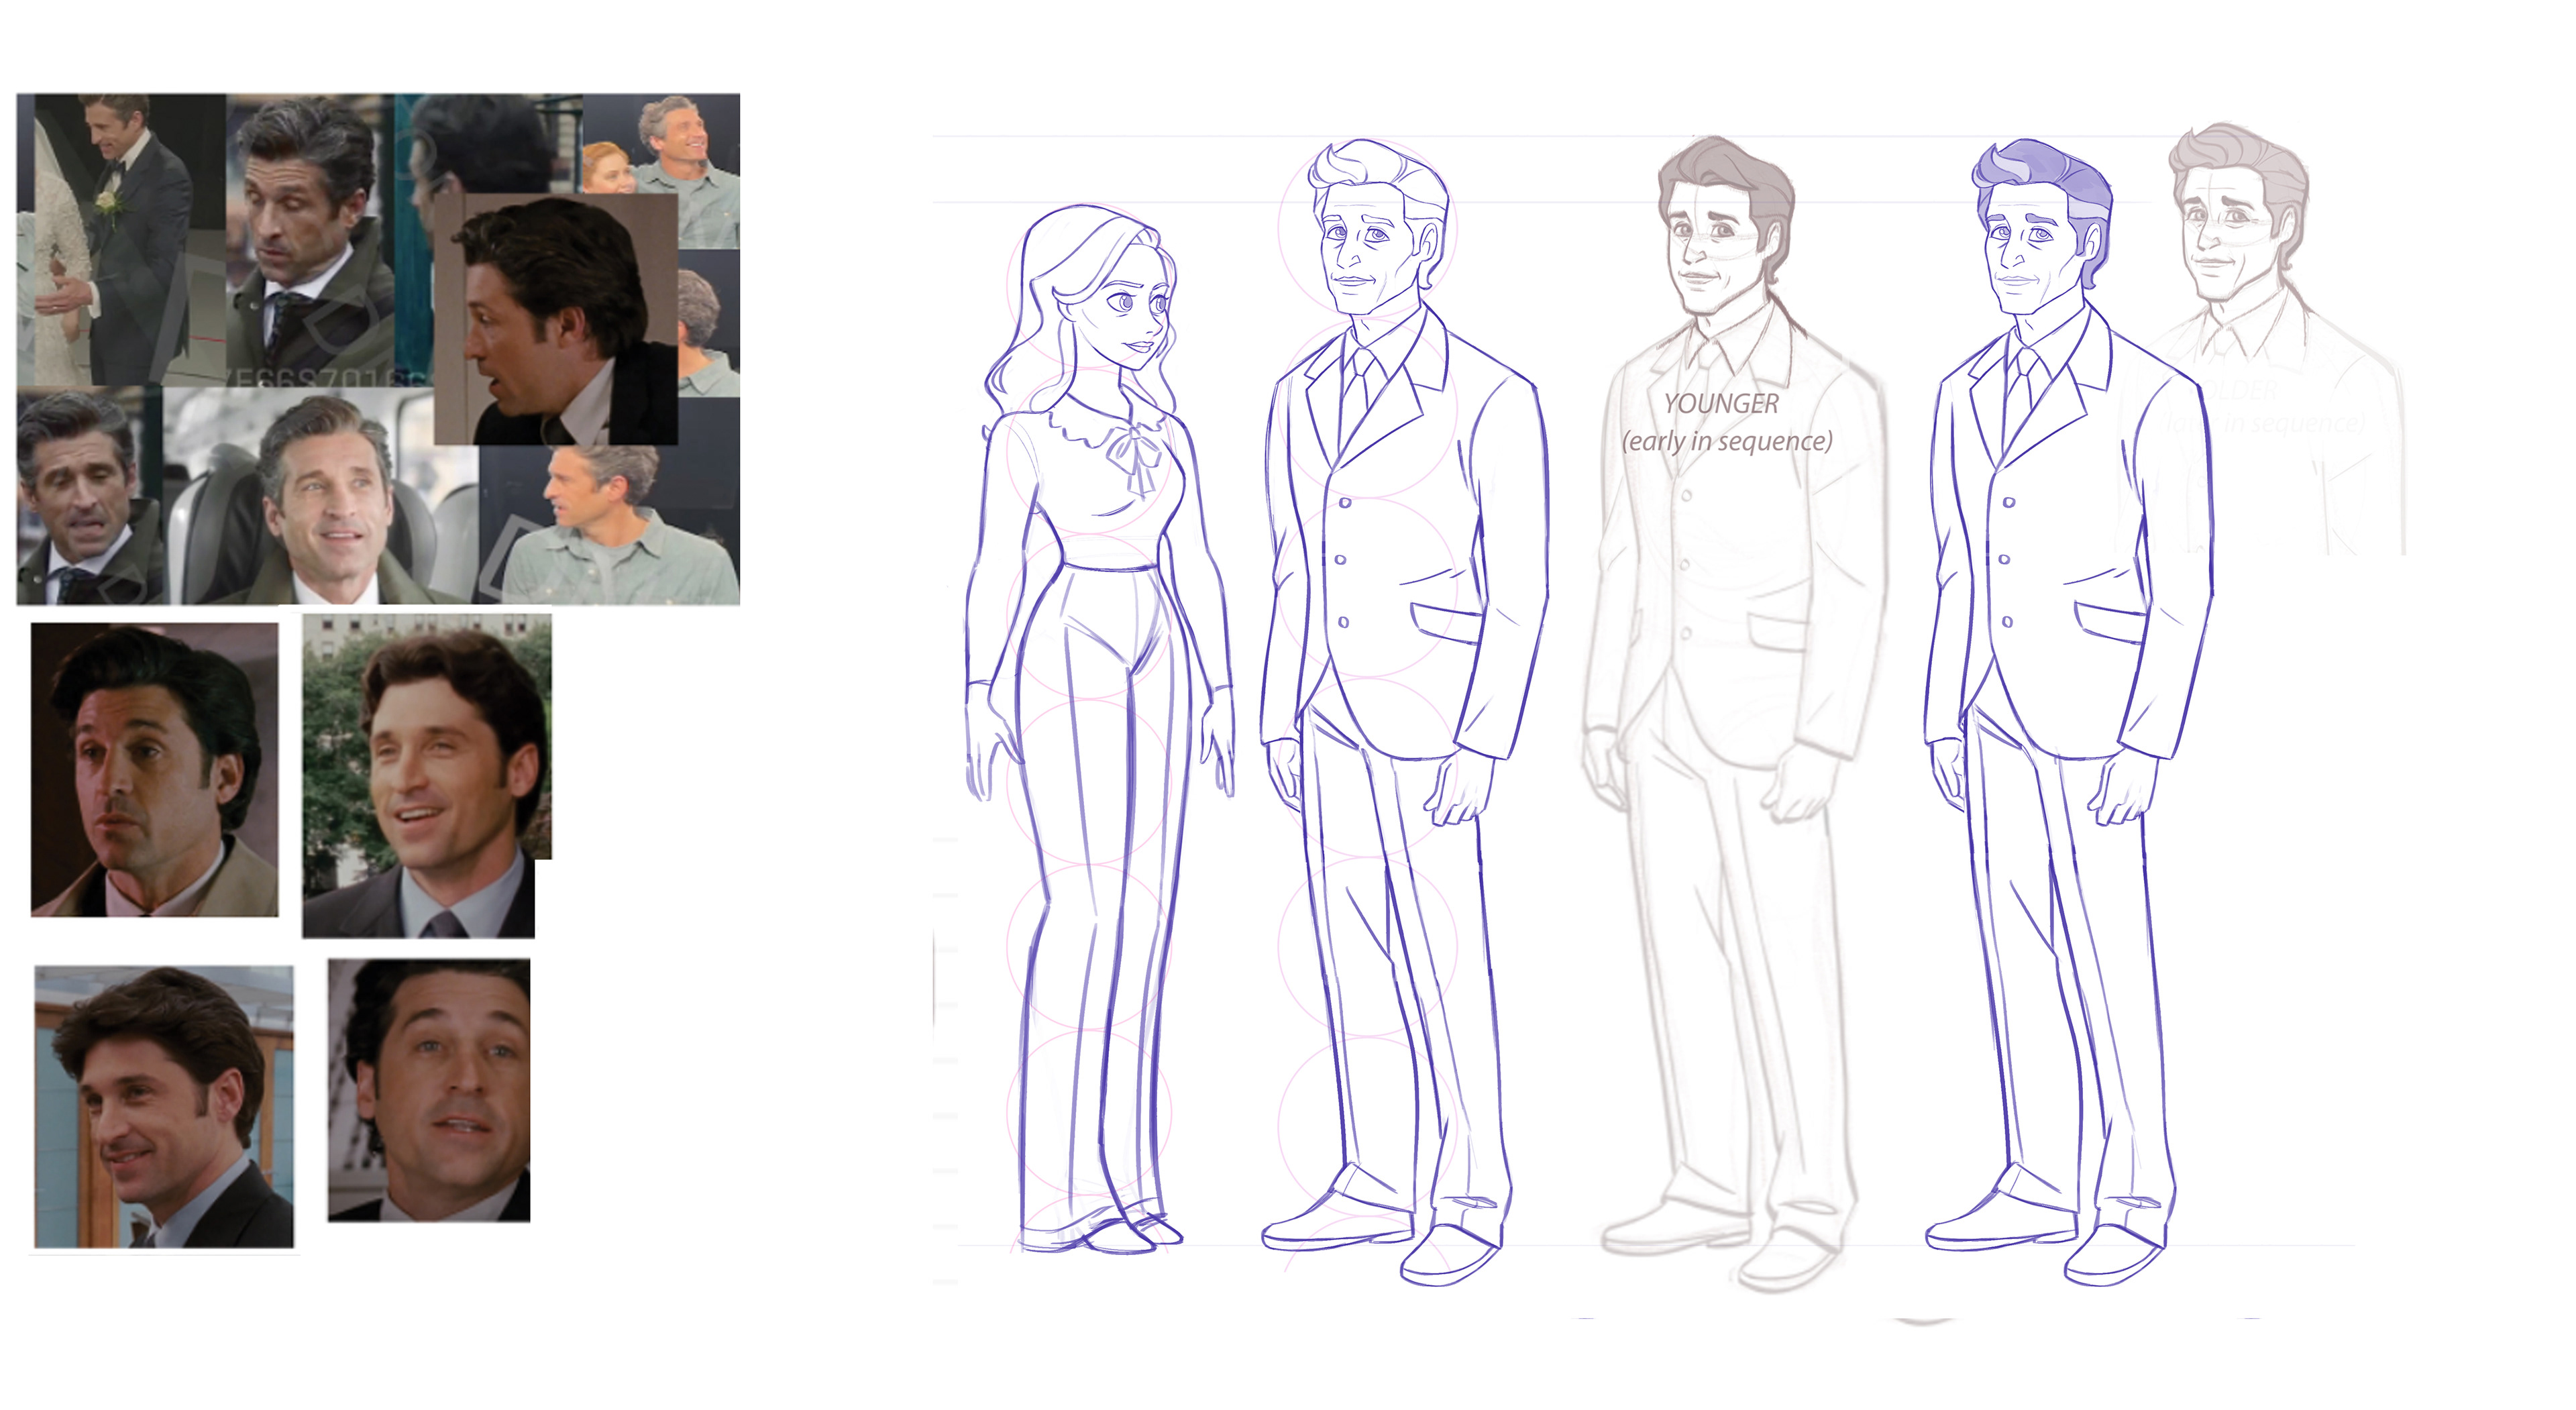The width and height of the screenshot is (2576, 1410).
Task: Click the faded gray older bust sketch
Action: click(x=2235, y=235)
